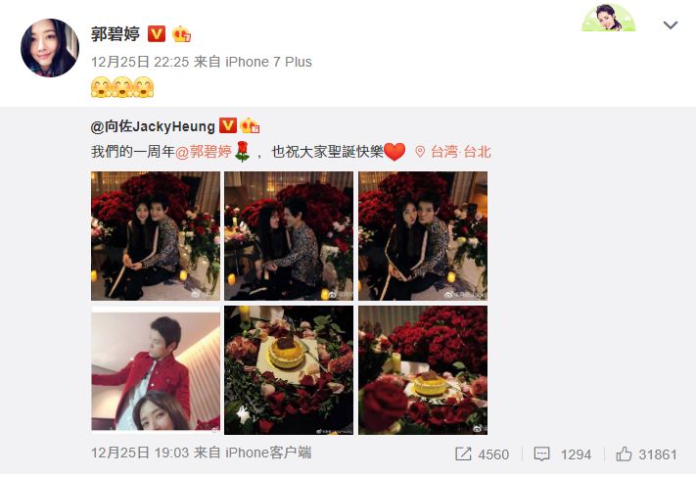Viewport: 696px width, 477px height.
Task: Click the membership crown icon beside 郭碧婷
Action: pos(181,34)
